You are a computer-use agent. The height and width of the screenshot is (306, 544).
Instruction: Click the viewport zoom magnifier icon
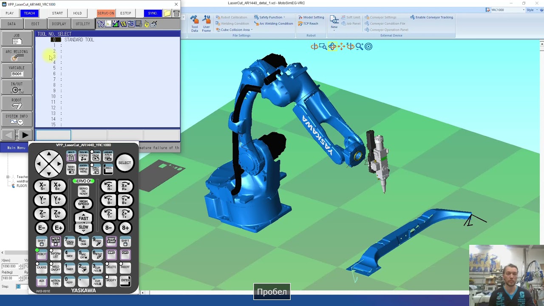pyautogui.click(x=360, y=46)
